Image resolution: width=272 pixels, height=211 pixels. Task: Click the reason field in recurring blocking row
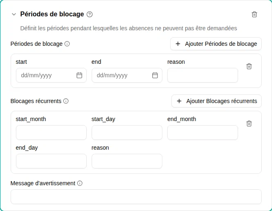point(127,161)
